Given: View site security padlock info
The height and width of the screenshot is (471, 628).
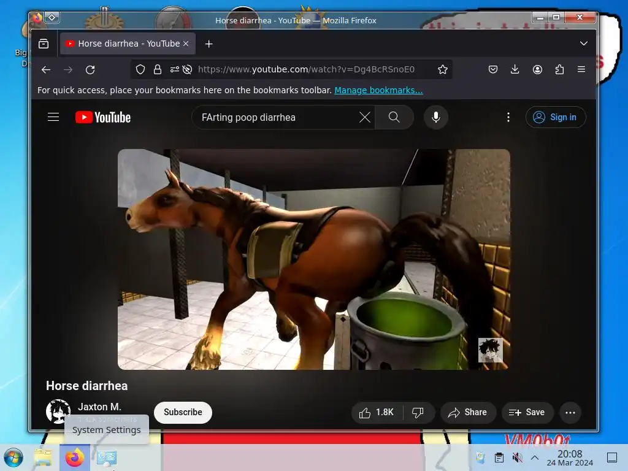Looking at the screenshot, I should [158, 69].
